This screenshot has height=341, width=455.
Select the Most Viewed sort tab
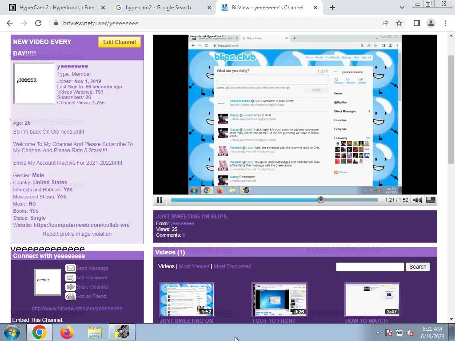[x=194, y=266]
